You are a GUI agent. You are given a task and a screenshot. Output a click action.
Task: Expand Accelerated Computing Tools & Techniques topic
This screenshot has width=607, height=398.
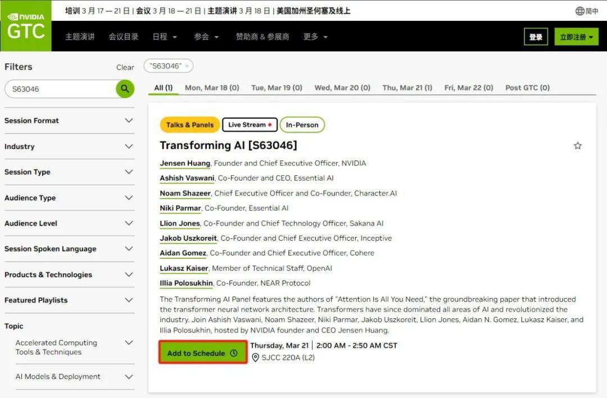click(75, 347)
